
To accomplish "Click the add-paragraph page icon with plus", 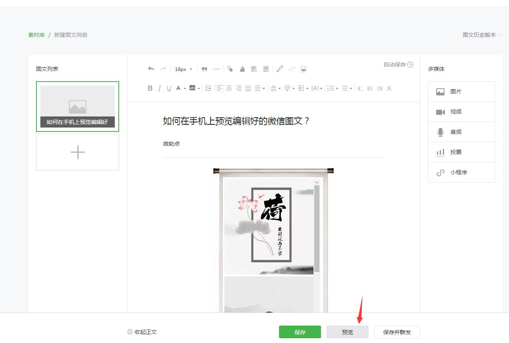I will pyautogui.click(x=254, y=69).
